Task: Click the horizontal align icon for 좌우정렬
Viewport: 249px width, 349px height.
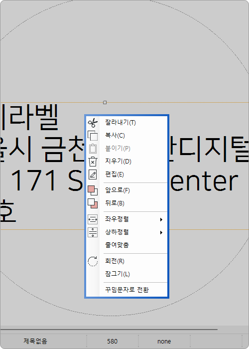Action: pyautogui.click(x=93, y=219)
